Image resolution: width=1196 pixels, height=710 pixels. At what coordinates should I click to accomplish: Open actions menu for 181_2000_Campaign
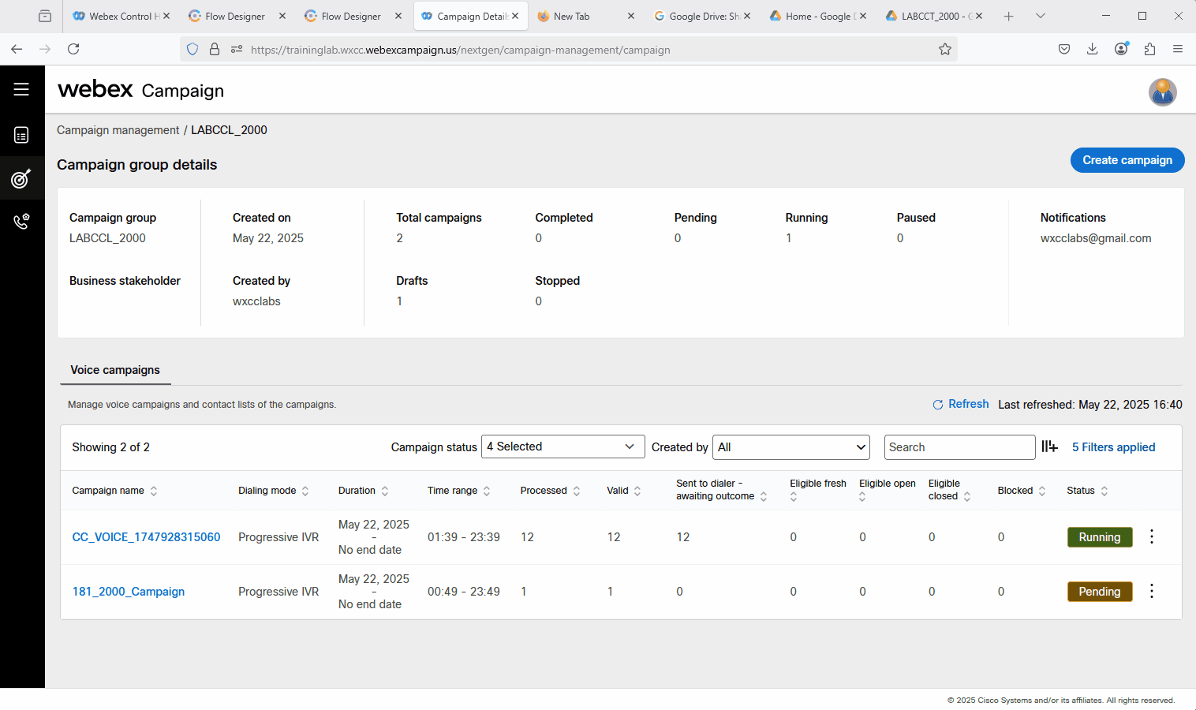(x=1151, y=592)
